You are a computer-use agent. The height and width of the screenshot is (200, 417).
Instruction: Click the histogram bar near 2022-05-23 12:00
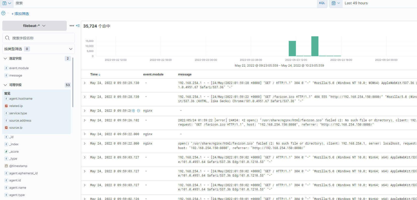(x=292, y=48)
